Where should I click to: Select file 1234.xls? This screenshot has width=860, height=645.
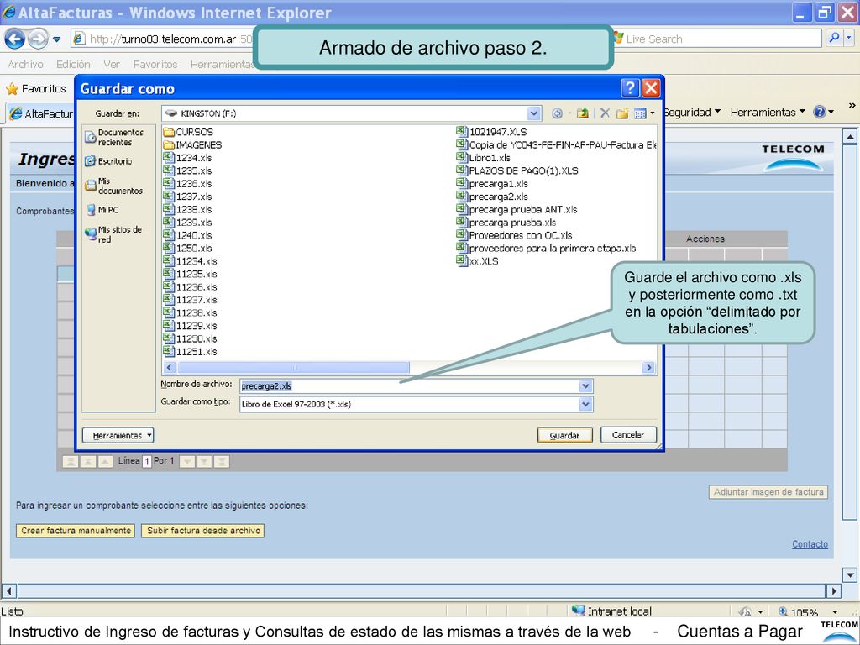[x=187, y=157]
